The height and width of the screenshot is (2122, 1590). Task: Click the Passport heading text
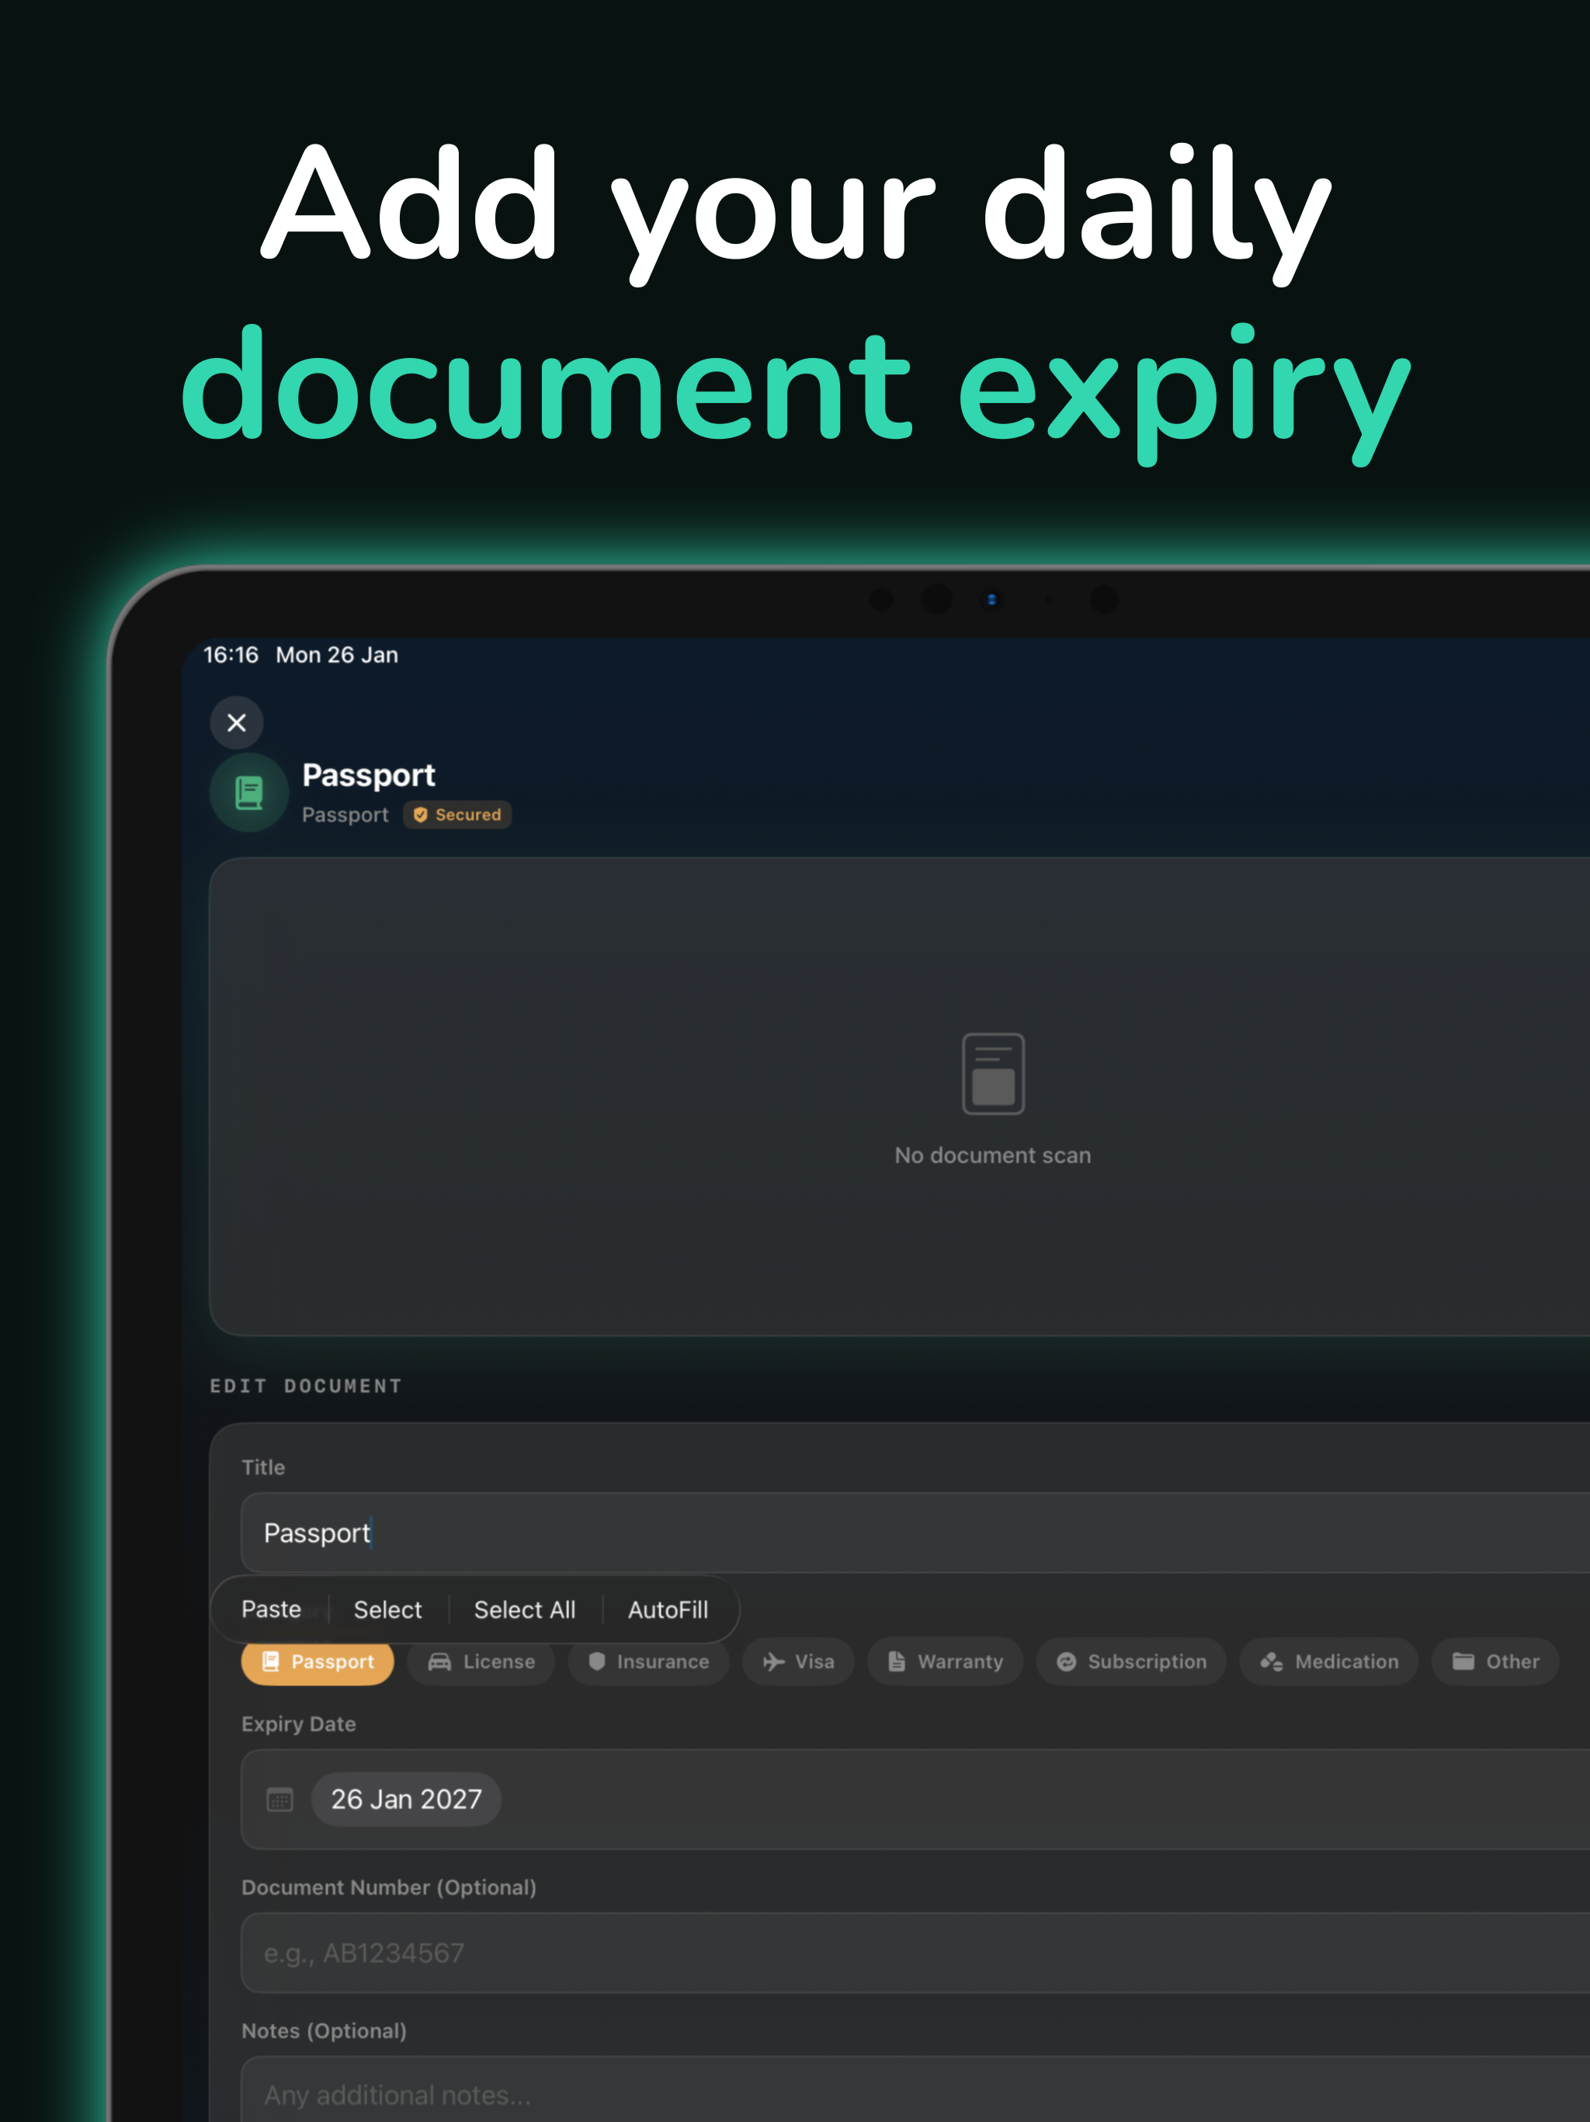point(368,775)
